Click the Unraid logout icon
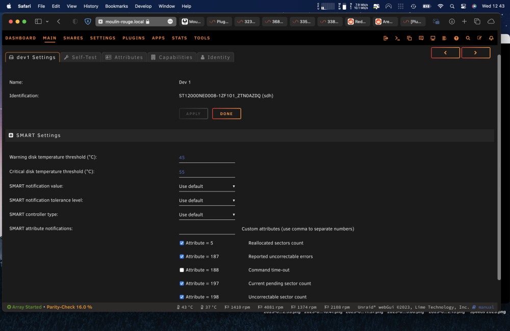The image size is (510, 331). (x=386, y=38)
